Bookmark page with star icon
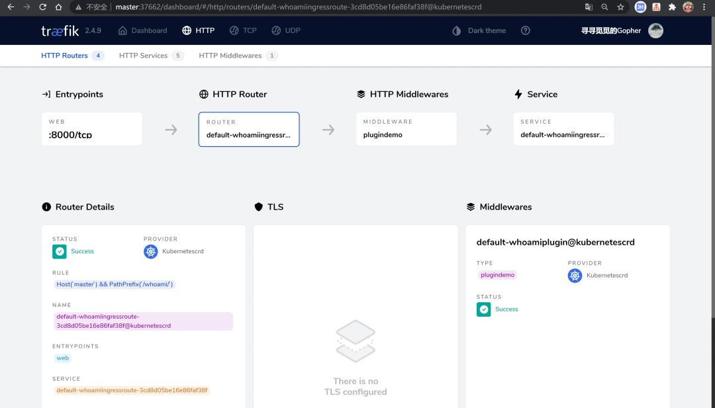 (620, 7)
